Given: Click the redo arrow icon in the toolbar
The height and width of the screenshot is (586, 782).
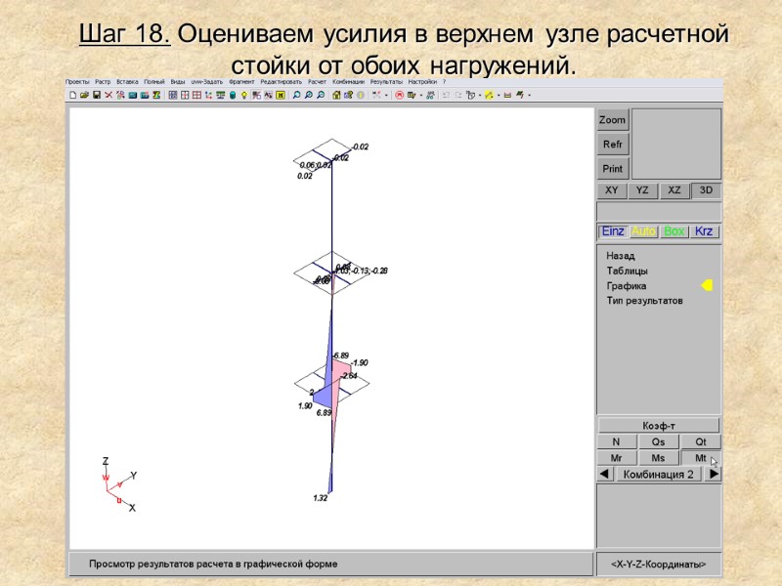Looking at the screenshot, I should (458, 95).
